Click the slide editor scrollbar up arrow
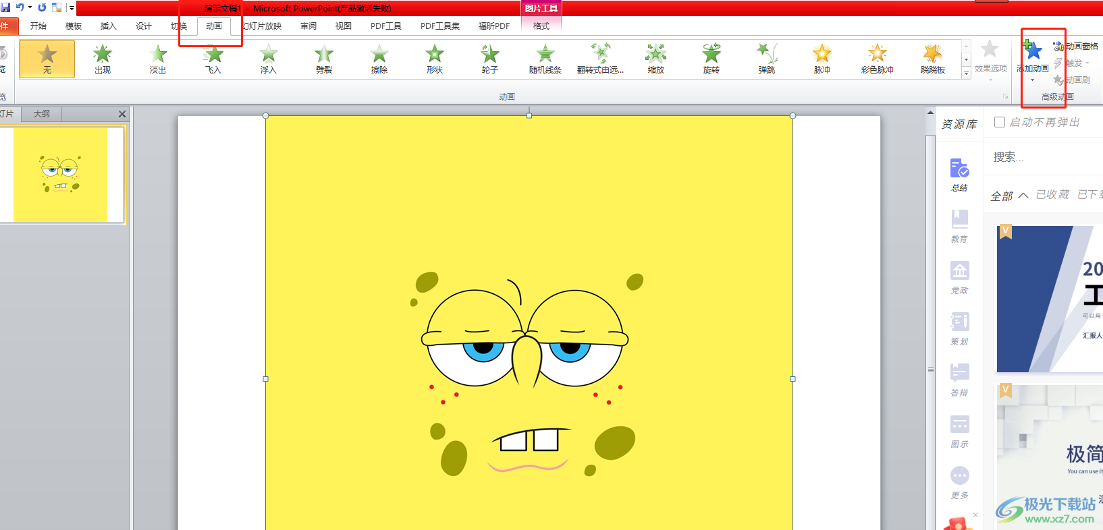The height and width of the screenshot is (530, 1103). point(930,113)
